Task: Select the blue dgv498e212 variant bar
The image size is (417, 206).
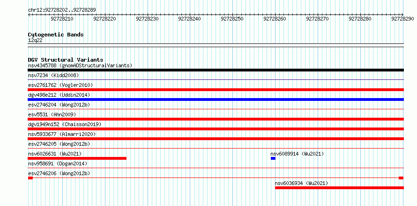Action: click(216, 99)
